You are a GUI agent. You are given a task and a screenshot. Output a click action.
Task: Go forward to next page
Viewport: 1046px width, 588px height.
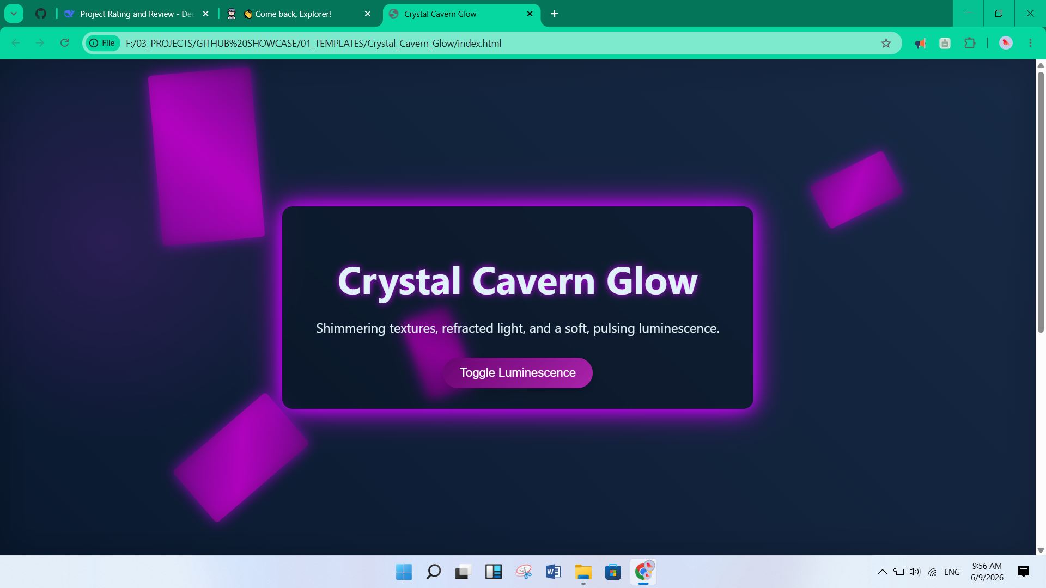pos(40,43)
